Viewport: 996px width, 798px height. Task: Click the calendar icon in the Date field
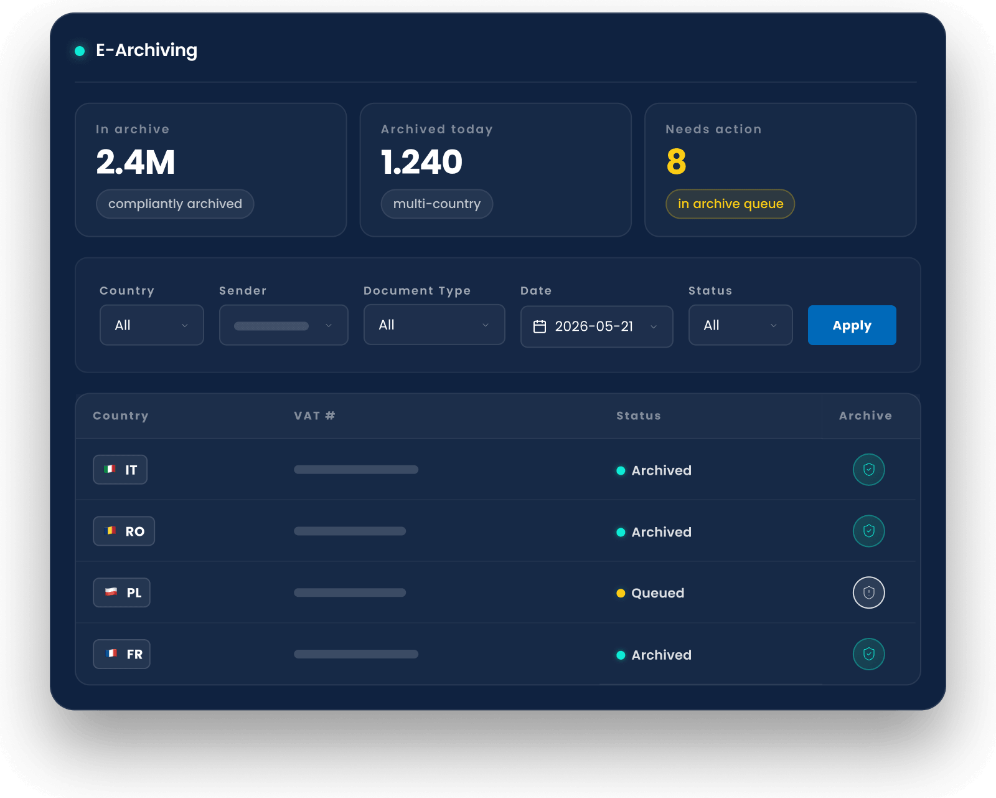click(x=540, y=326)
